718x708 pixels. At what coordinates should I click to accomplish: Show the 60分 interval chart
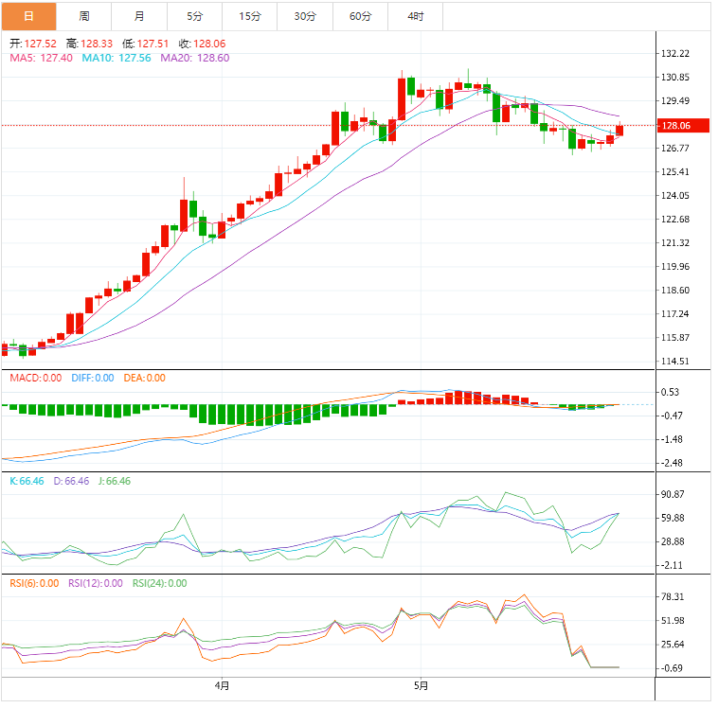point(360,16)
